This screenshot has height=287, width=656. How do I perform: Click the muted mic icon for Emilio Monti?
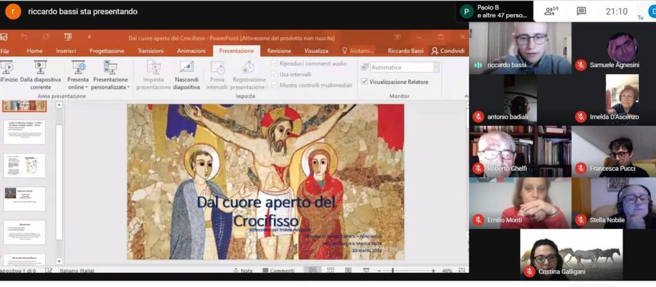(x=478, y=220)
